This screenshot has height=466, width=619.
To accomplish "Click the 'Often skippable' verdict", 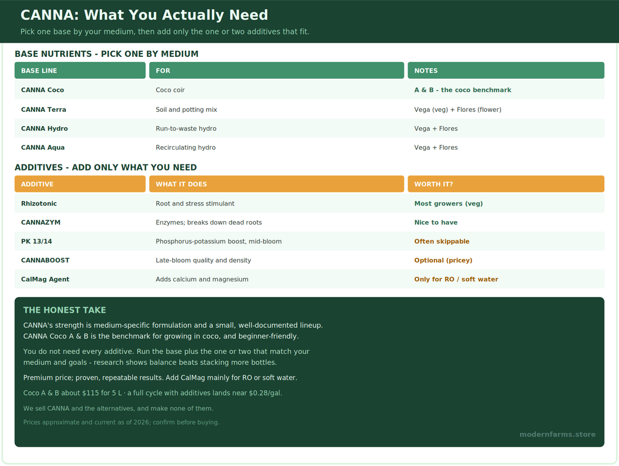I will [x=442, y=241].
